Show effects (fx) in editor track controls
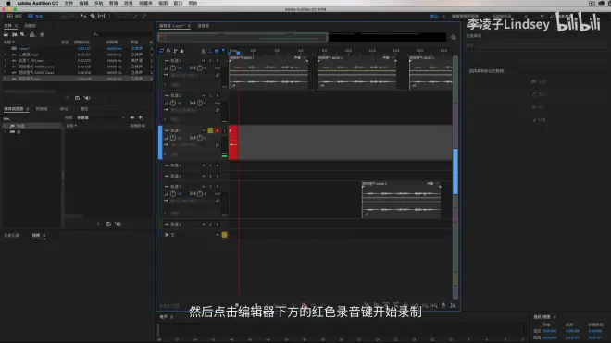 [168, 51]
